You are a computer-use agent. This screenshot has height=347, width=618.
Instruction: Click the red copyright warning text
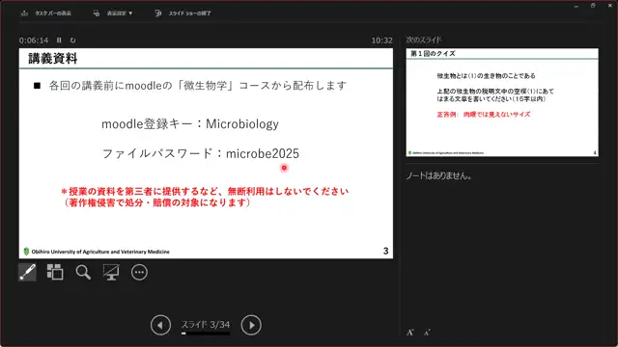click(205, 197)
